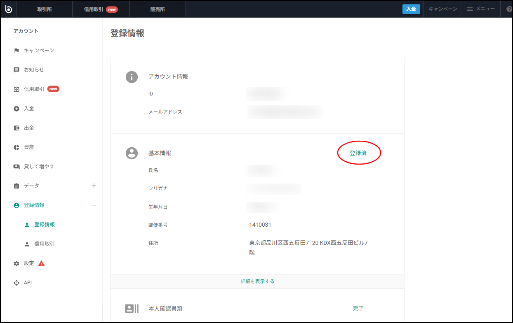Click the 完了 status link

click(x=358, y=309)
